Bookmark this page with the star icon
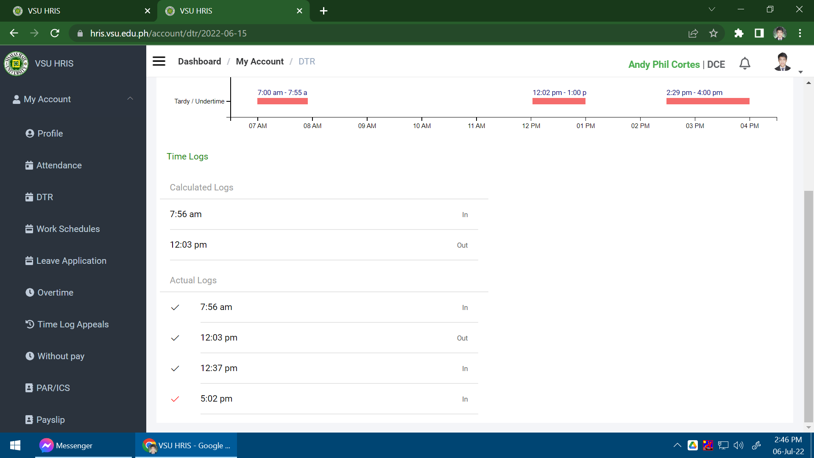The height and width of the screenshot is (458, 814). 714,34
